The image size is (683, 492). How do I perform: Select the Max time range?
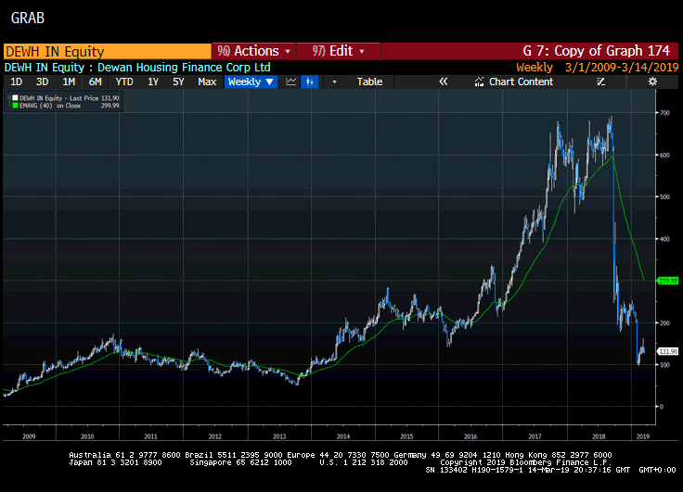(x=207, y=82)
